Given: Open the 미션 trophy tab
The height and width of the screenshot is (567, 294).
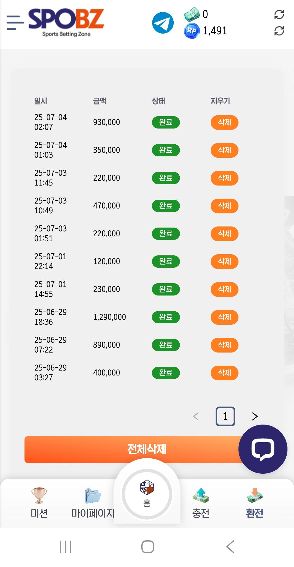Looking at the screenshot, I should pyautogui.click(x=39, y=503).
